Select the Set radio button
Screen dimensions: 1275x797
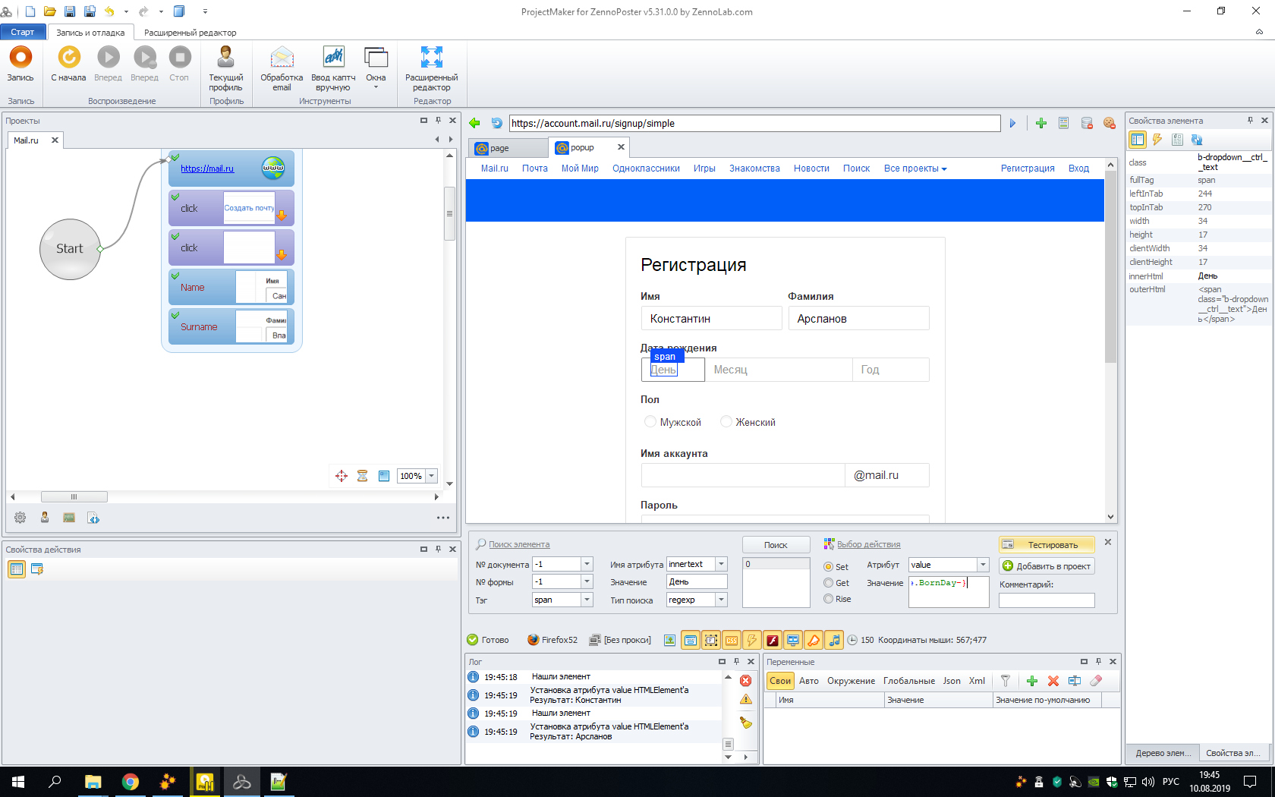[829, 567]
